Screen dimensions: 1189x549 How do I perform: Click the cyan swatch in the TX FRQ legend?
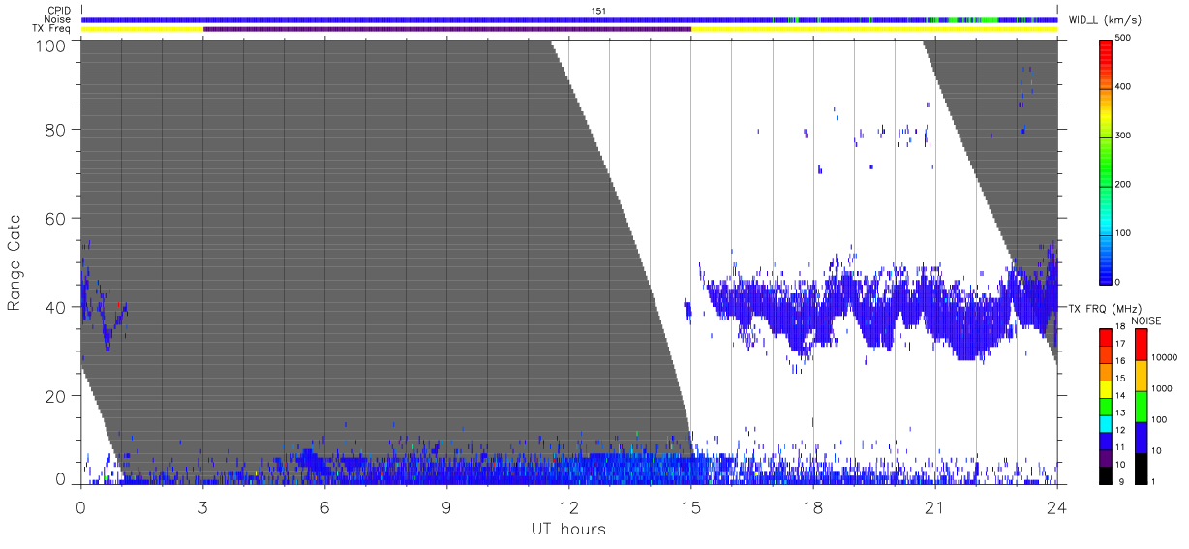click(1105, 425)
